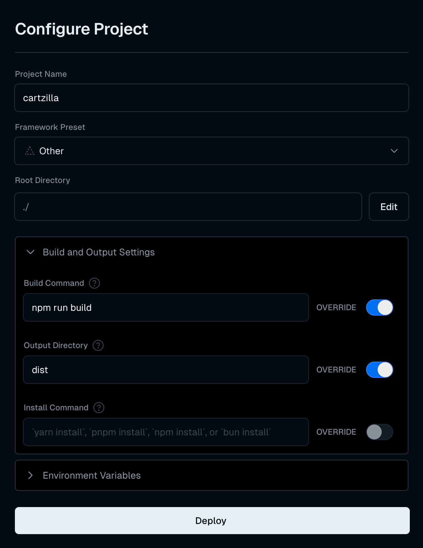423x548 pixels.
Task: Click the Build Command field with npm run build
Action: tap(166, 307)
